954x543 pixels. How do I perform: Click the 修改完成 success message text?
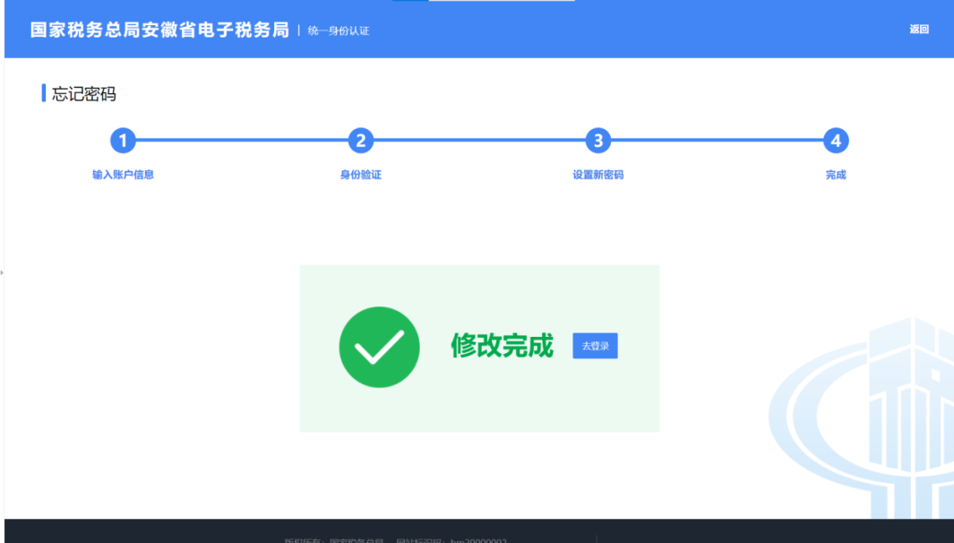click(x=502, y=346)
